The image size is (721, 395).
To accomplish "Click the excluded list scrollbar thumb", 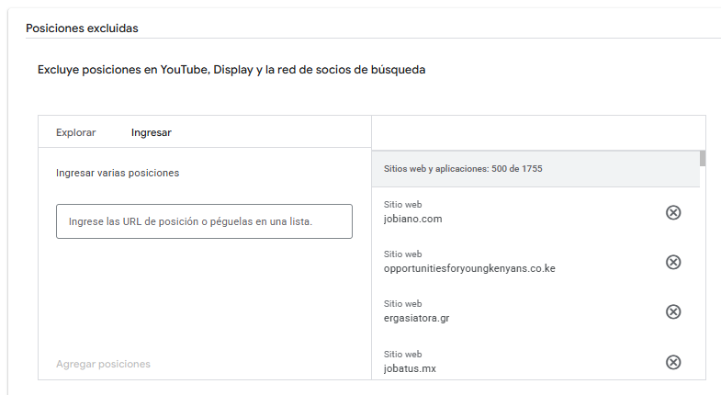I will 703,158.
